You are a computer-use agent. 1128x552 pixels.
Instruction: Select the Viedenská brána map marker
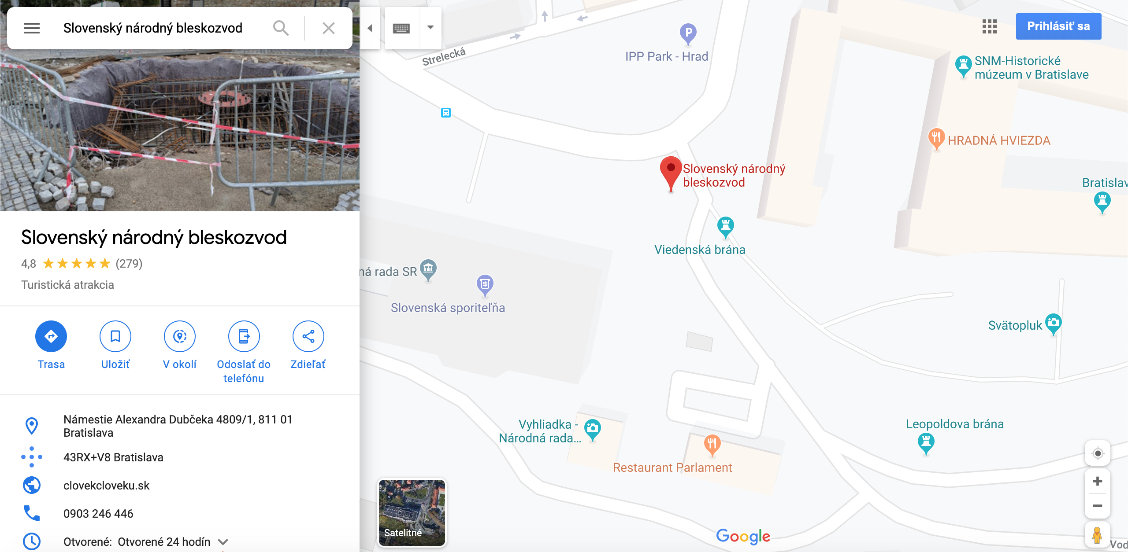tap(725, 227)
